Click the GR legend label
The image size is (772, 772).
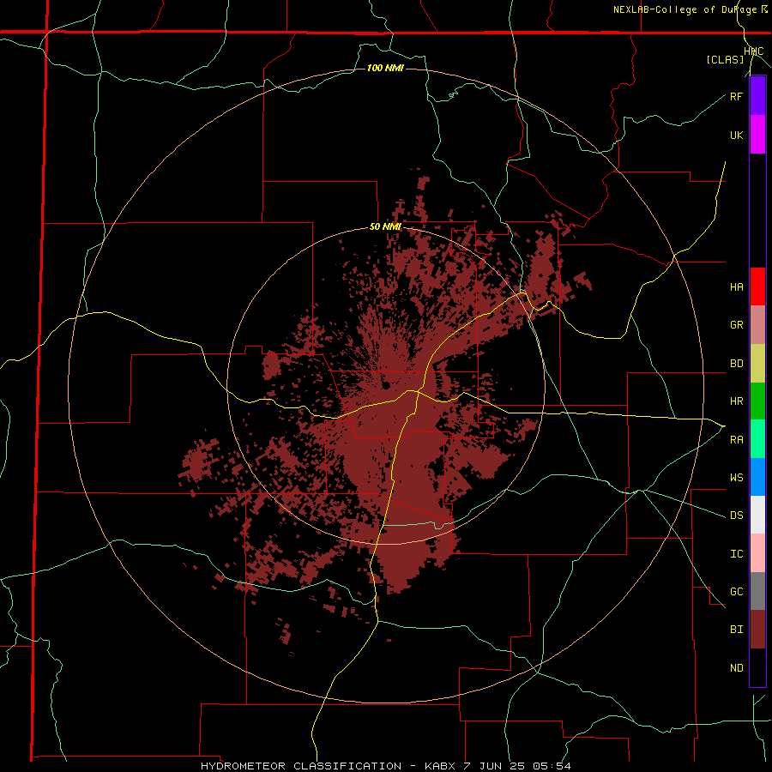click(x=736, y=325)
